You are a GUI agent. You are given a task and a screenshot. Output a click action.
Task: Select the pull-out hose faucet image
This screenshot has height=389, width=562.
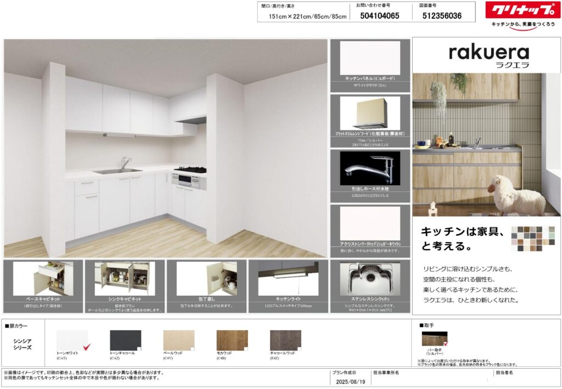tap(370, 168)
